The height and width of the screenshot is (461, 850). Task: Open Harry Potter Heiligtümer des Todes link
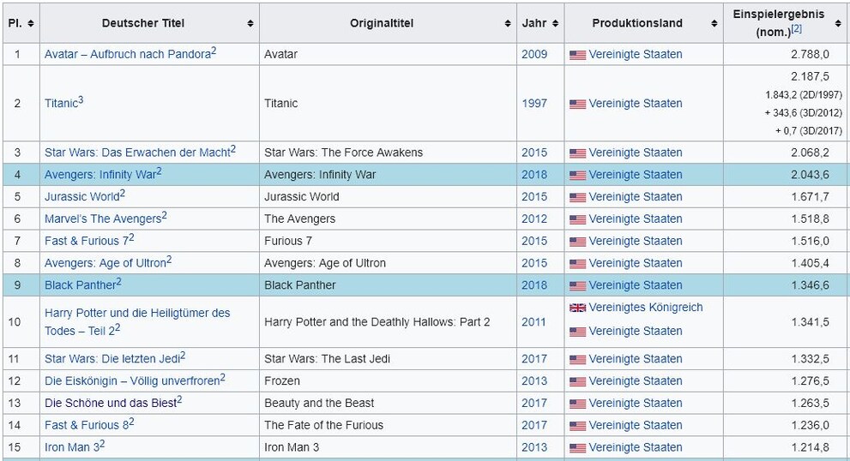pyautogui.click(x=137, y=322)
